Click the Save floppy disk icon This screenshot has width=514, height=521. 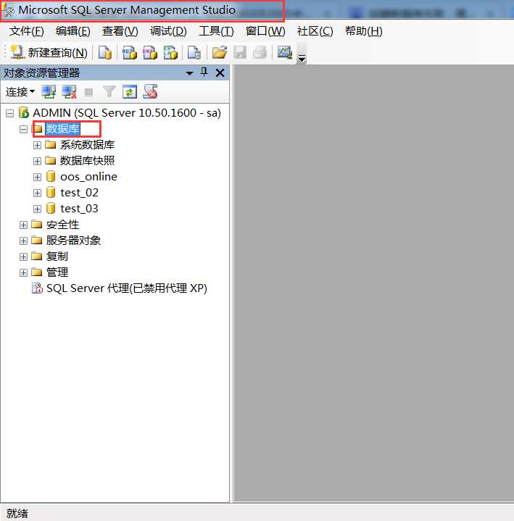(x=240, y=52)
